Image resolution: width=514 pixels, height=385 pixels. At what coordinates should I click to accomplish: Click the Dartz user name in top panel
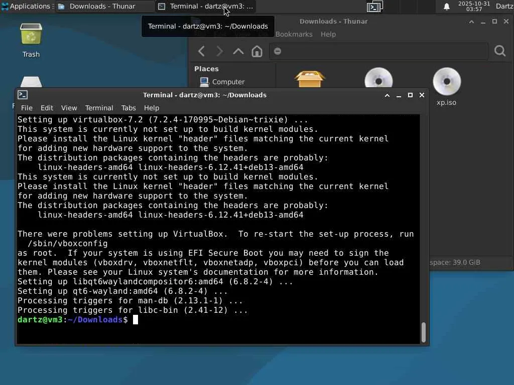click(504, 6)
